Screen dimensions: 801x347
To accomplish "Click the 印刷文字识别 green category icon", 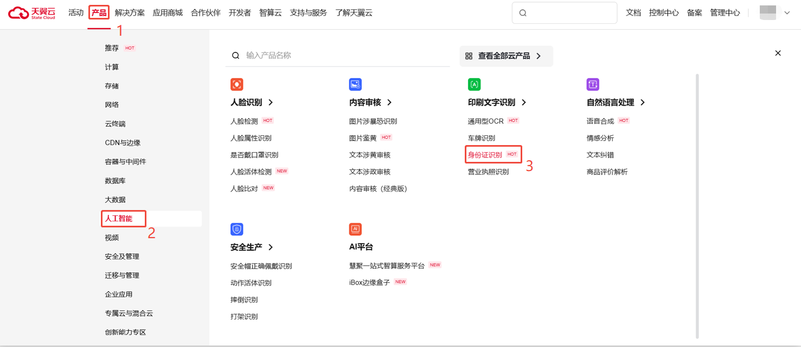I will click(x=474, y=84).
